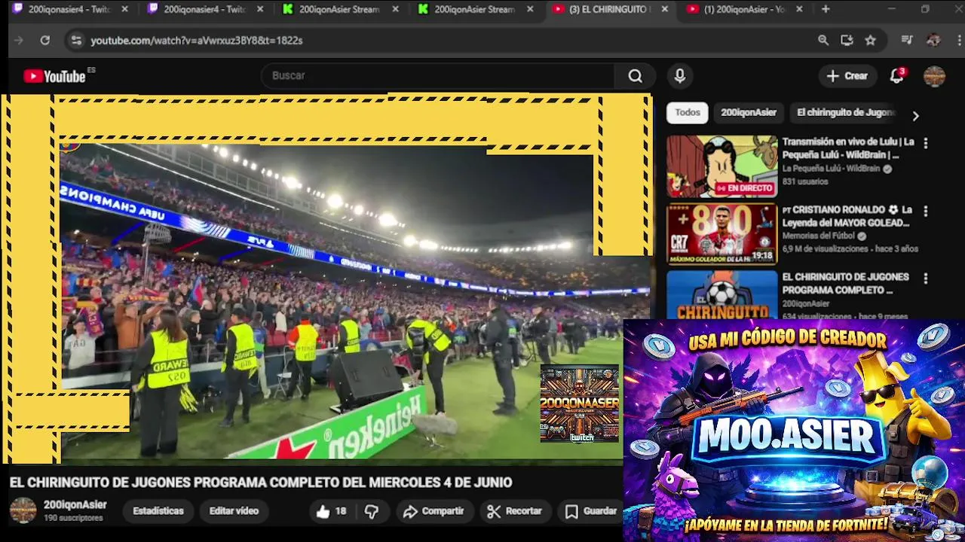Viewport: 965px width, 542px height.
Task: Open title "Transmisión en vivo de Lulu"
Action: (x=848, y=148)
